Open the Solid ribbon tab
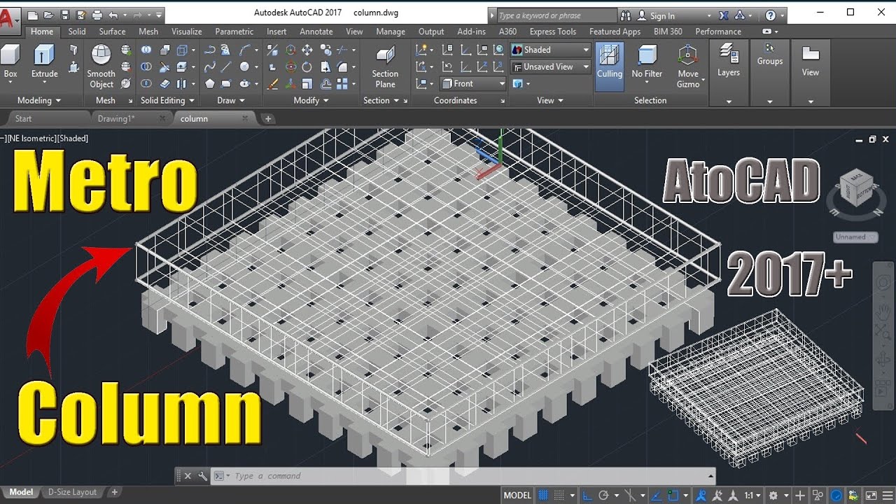The width and height of the screenshot is (896, 504). pyautogui.click(x=77, y=31)
